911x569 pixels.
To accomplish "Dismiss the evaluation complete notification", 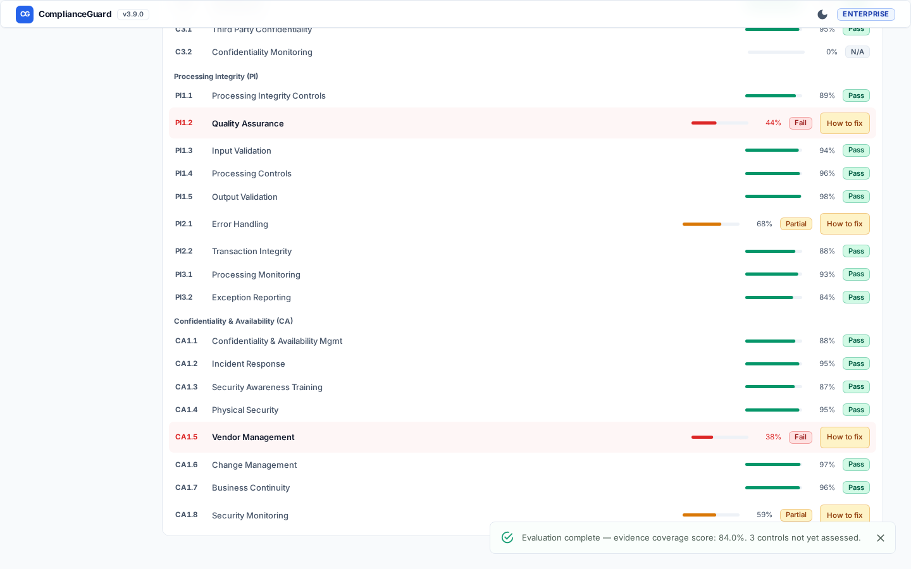I will 881,538.
